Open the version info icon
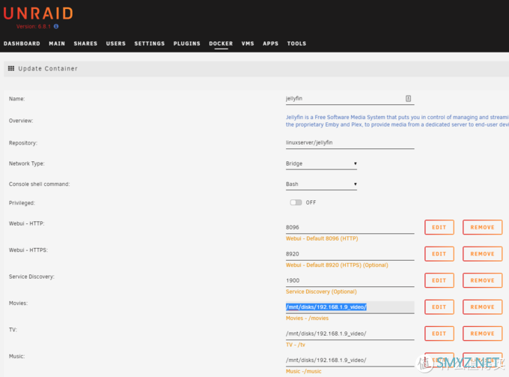Screen dimensions: 509x377 click(56, 26)
